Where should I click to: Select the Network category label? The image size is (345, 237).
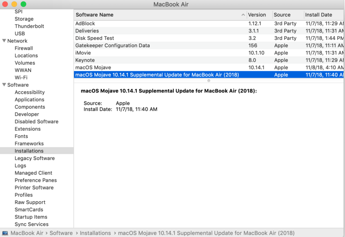coord(17,41)
